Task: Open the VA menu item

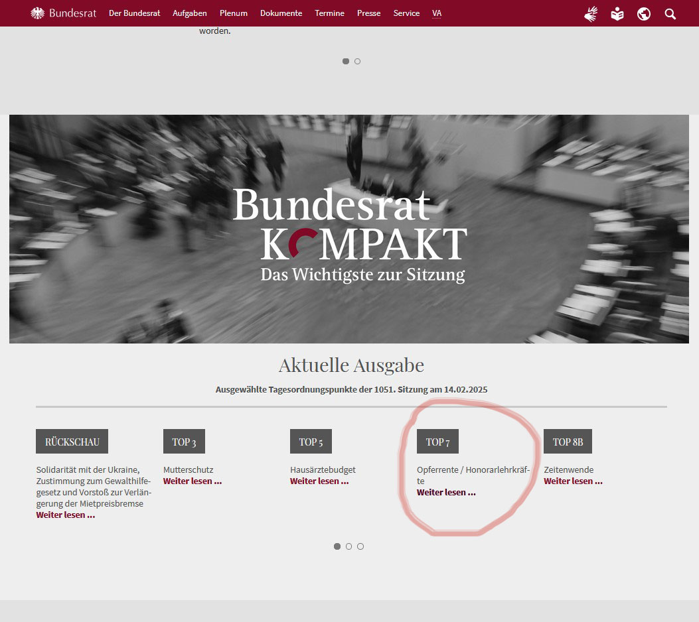Action: click(x=437, y=13)
